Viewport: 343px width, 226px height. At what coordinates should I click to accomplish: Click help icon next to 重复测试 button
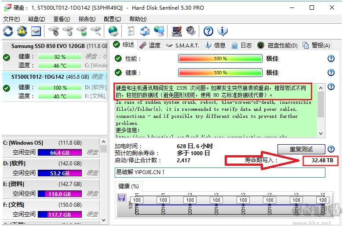tap(331, 149)
